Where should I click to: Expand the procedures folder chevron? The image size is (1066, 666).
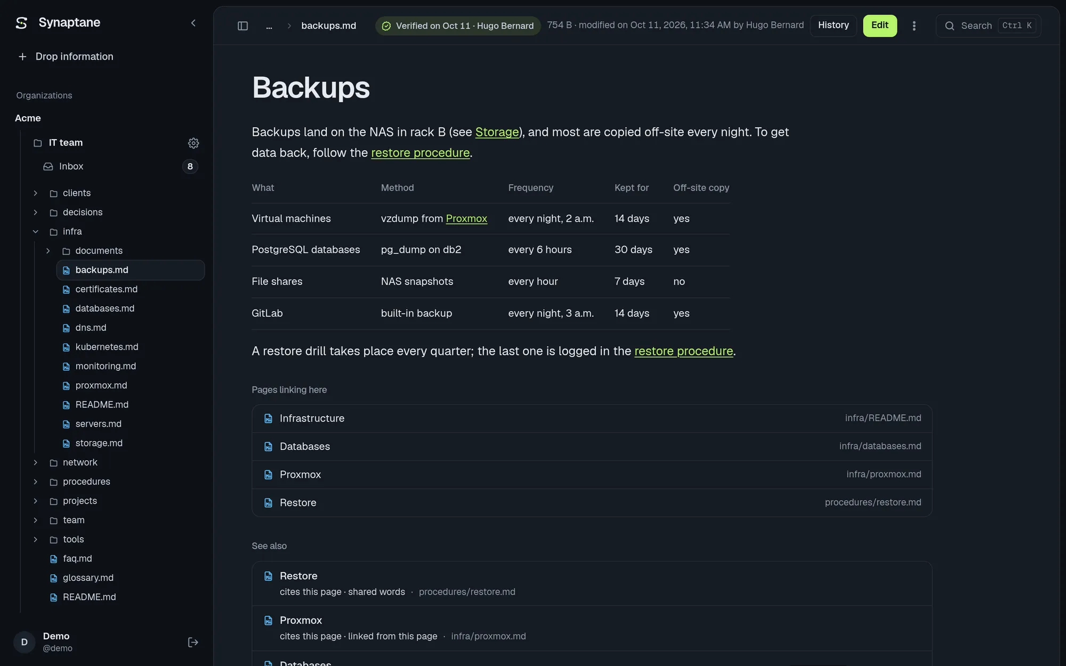pyautogui.click(x=35, y=482)
